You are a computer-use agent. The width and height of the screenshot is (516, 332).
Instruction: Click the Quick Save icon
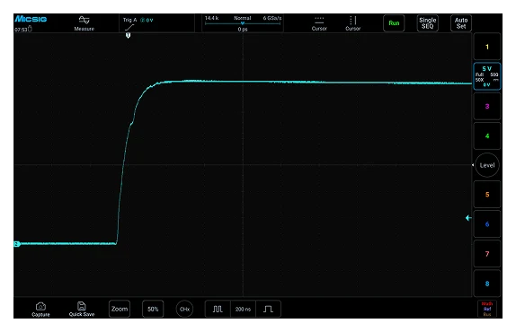(81, 306)
